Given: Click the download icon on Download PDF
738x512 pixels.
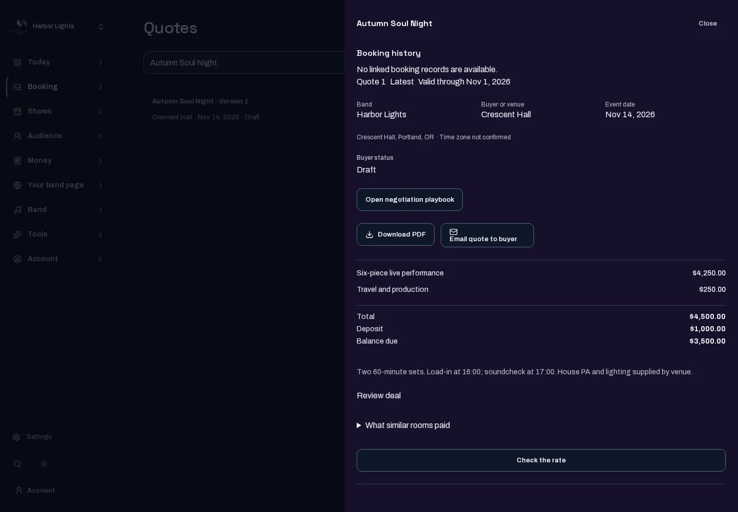Looking at the screenshot, I should coord(370,234).
